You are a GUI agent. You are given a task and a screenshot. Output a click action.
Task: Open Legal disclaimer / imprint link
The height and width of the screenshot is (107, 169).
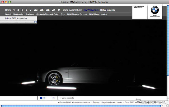(x=112, y=102)
